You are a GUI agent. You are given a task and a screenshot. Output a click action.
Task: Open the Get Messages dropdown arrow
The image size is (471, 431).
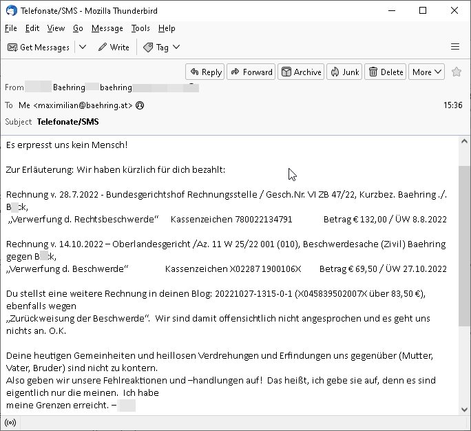tap(83, 48)
